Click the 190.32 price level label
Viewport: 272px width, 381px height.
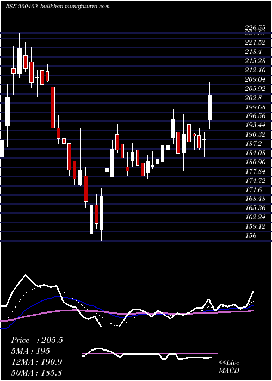tap(255, 134)
